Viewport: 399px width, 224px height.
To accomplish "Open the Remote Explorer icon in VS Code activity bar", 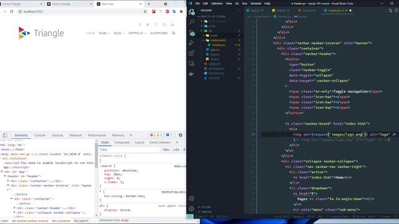I will 191,63.
